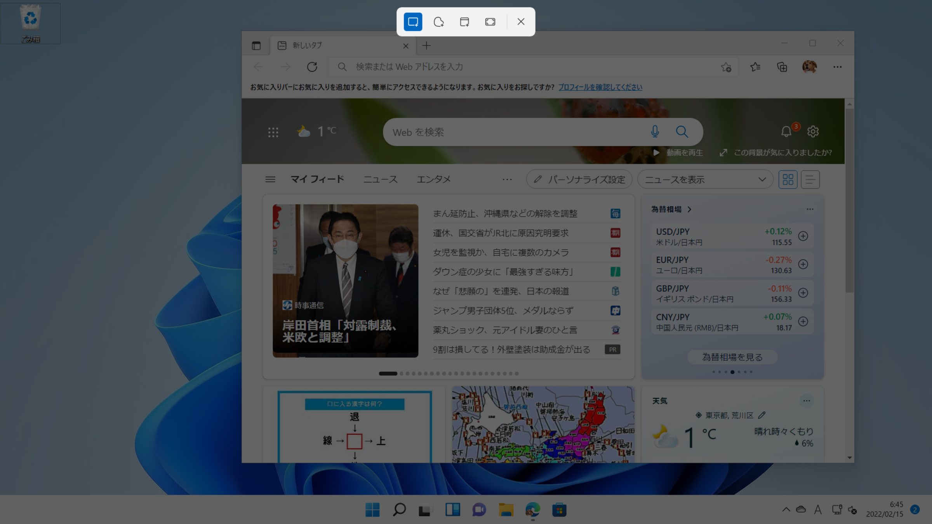Select window snip mode
Image resolution: width=932 pixels, height=524 pixels.
[x=464, y=22]
